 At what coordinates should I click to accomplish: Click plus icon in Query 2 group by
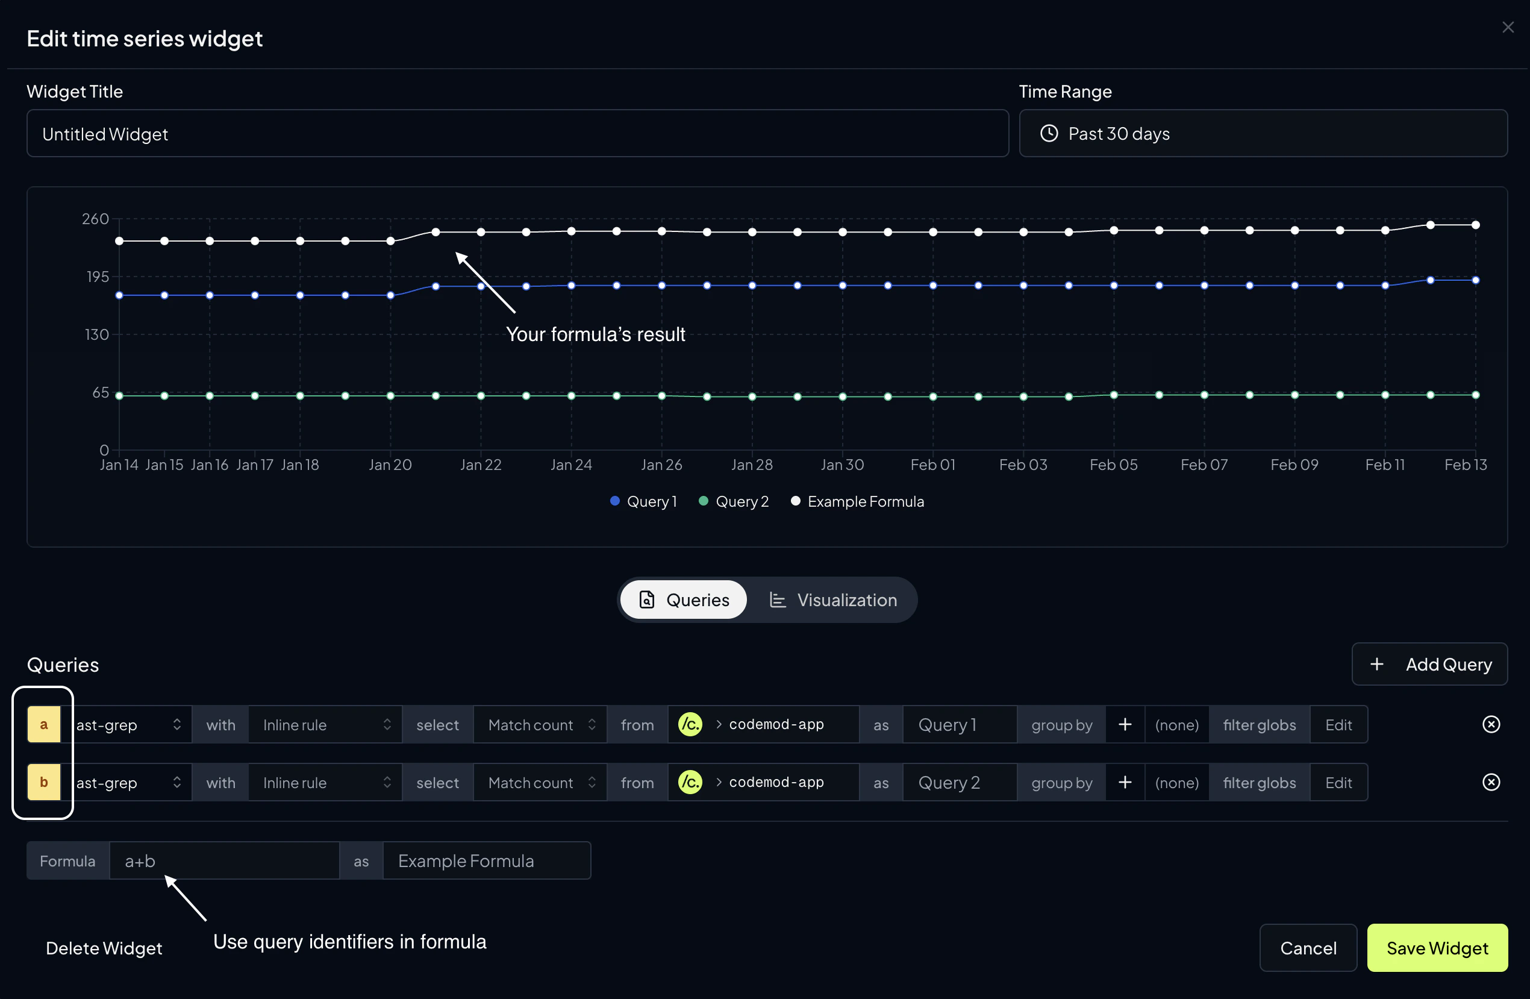pos(1125,782)
